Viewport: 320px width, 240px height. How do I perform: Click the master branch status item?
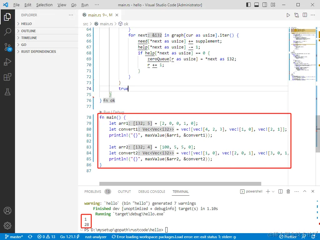point(14,237)
